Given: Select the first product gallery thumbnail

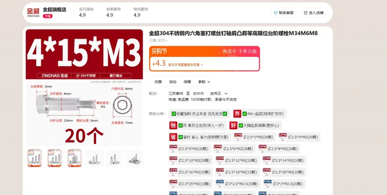Looking at the screenshot, I should tap(34, 158).
